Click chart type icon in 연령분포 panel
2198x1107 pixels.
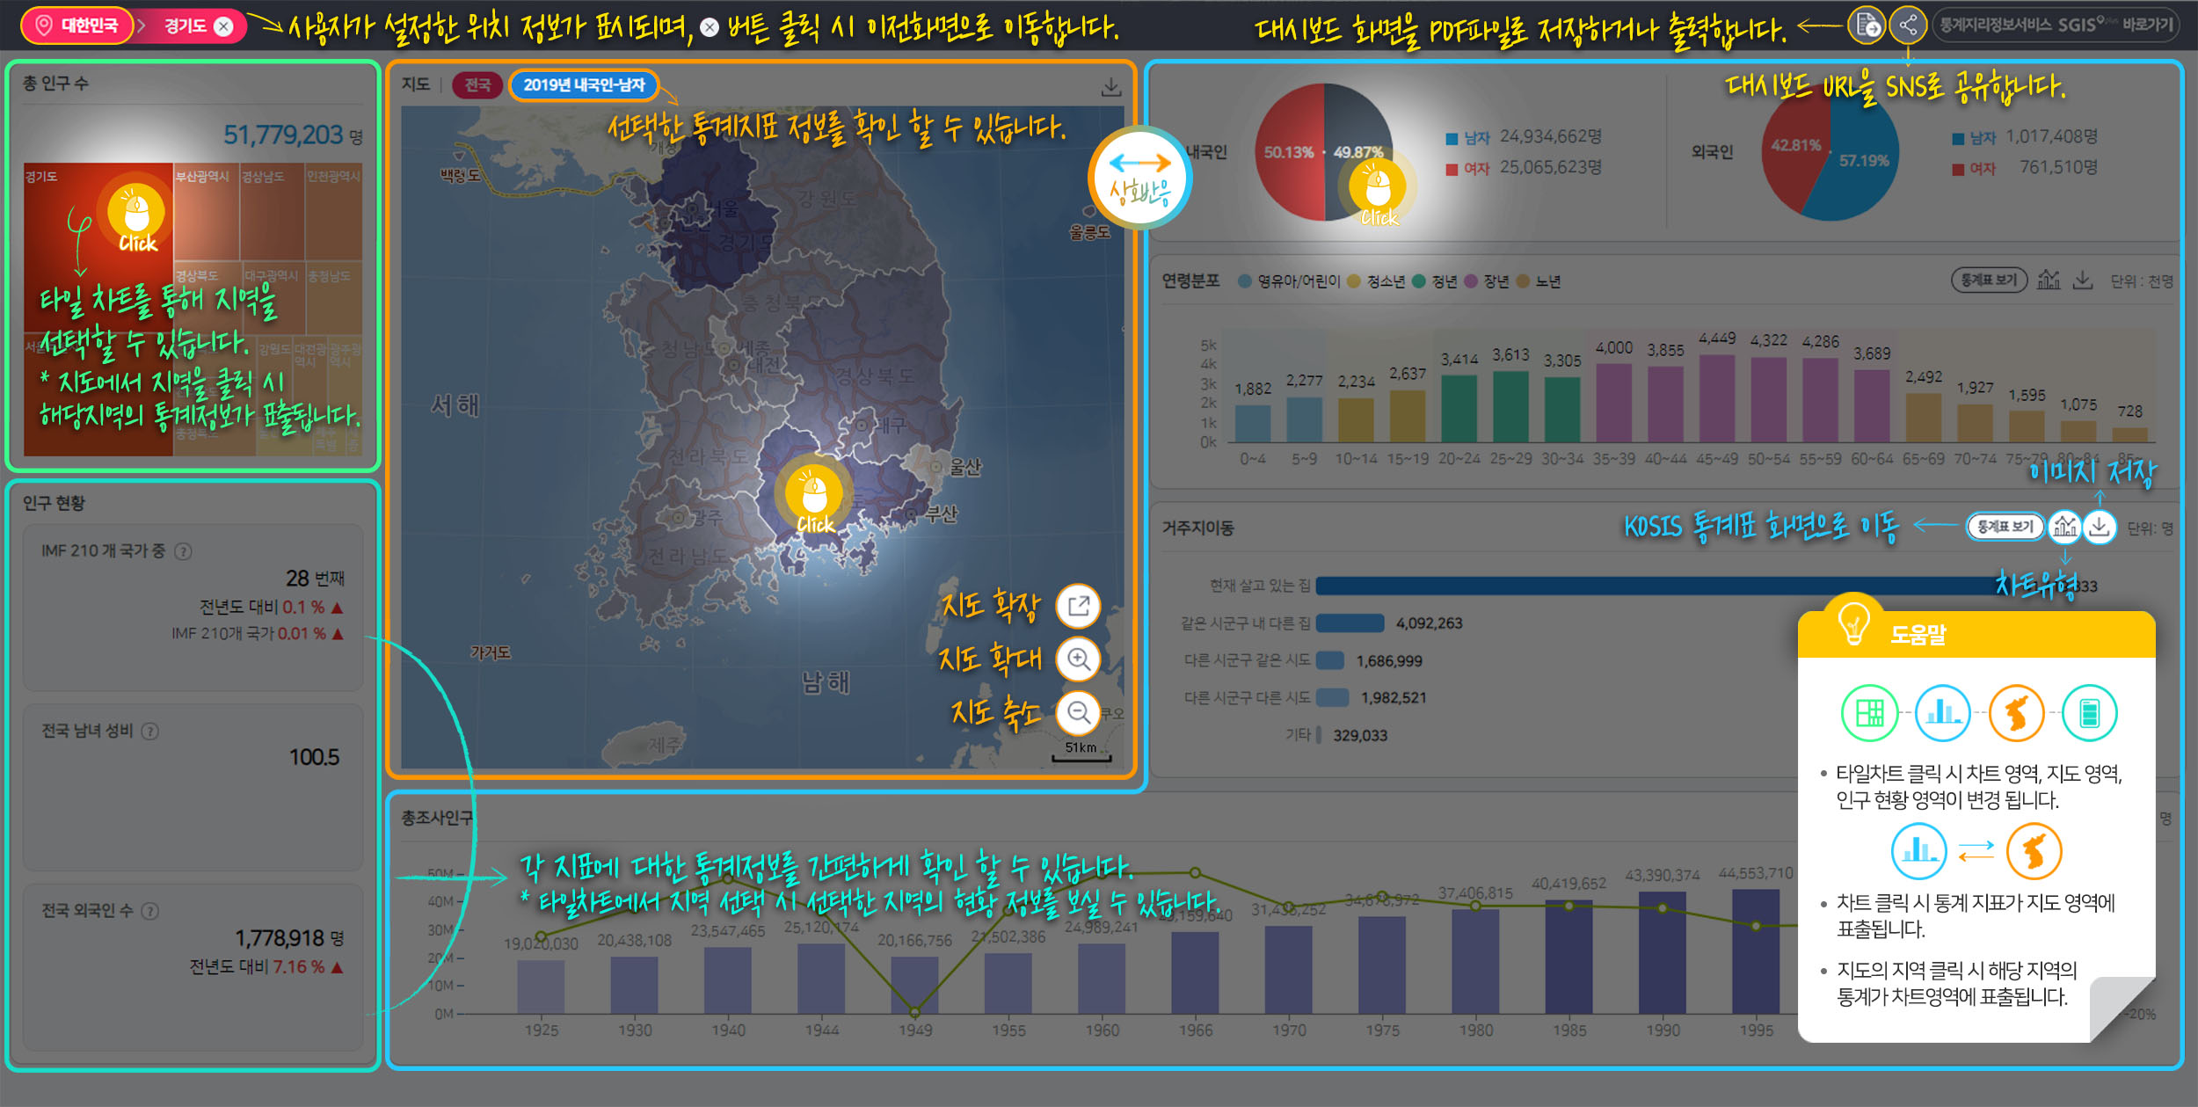(x=2049, y=280)
